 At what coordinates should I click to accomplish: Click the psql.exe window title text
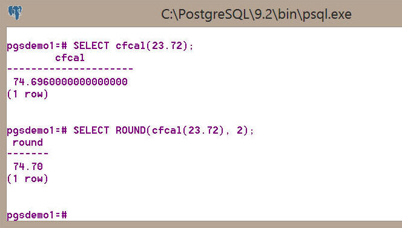(x=256, y=15)
